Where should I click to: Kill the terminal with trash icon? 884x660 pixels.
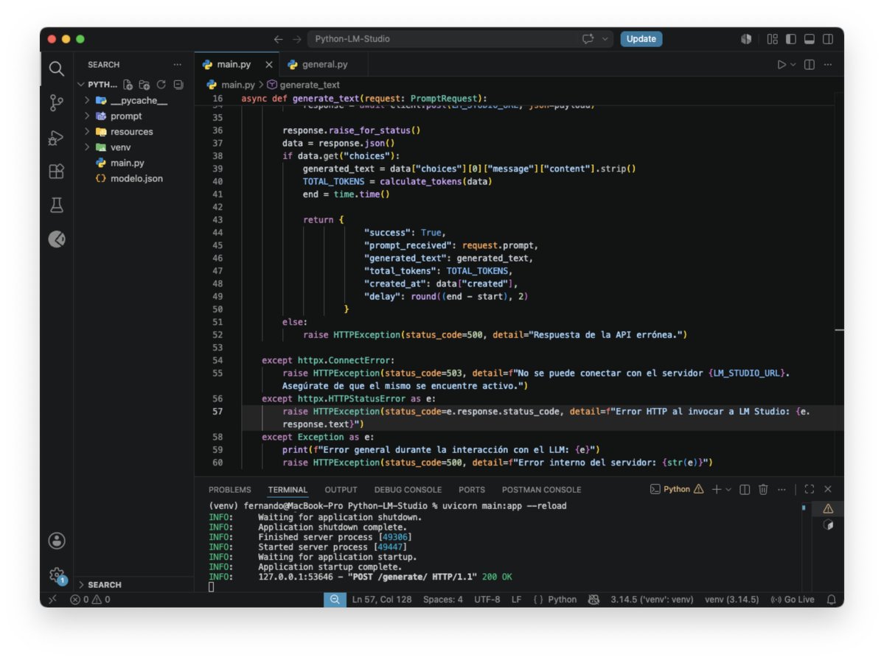(763, 489)
